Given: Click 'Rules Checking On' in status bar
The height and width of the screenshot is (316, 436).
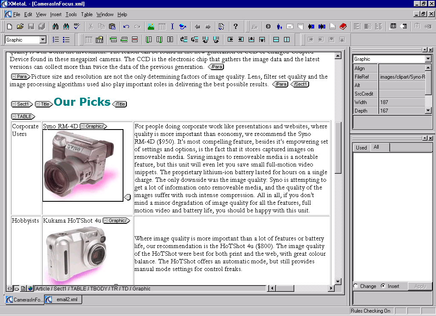Looking at the screenshot, I should pos(370,311).
